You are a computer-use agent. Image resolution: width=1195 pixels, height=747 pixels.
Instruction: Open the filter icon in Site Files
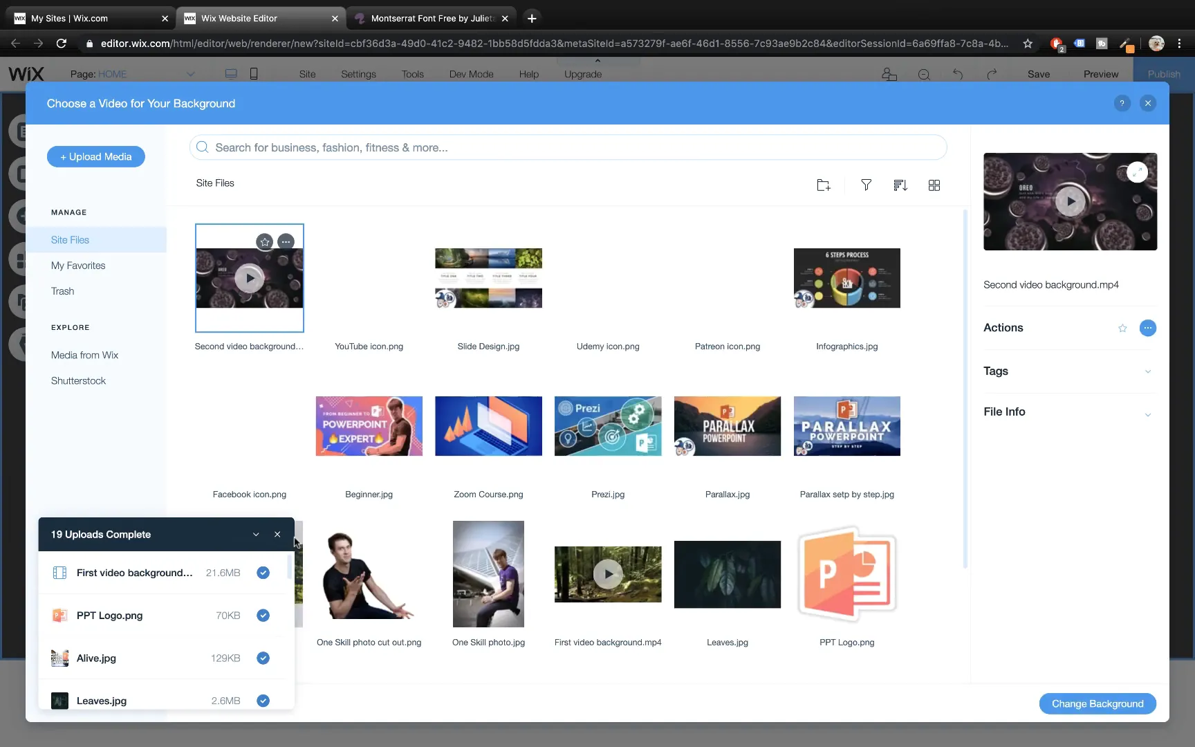pyautogui.click(x=866, y=185)
